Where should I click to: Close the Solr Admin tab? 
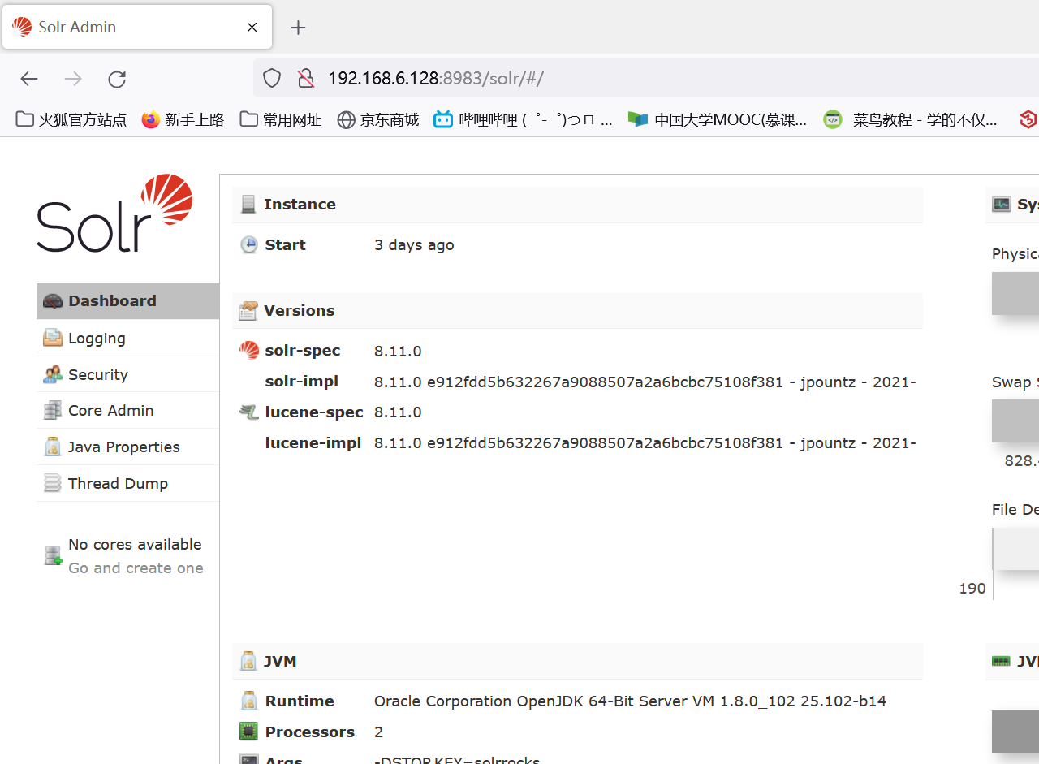click(x=252, y=28)
